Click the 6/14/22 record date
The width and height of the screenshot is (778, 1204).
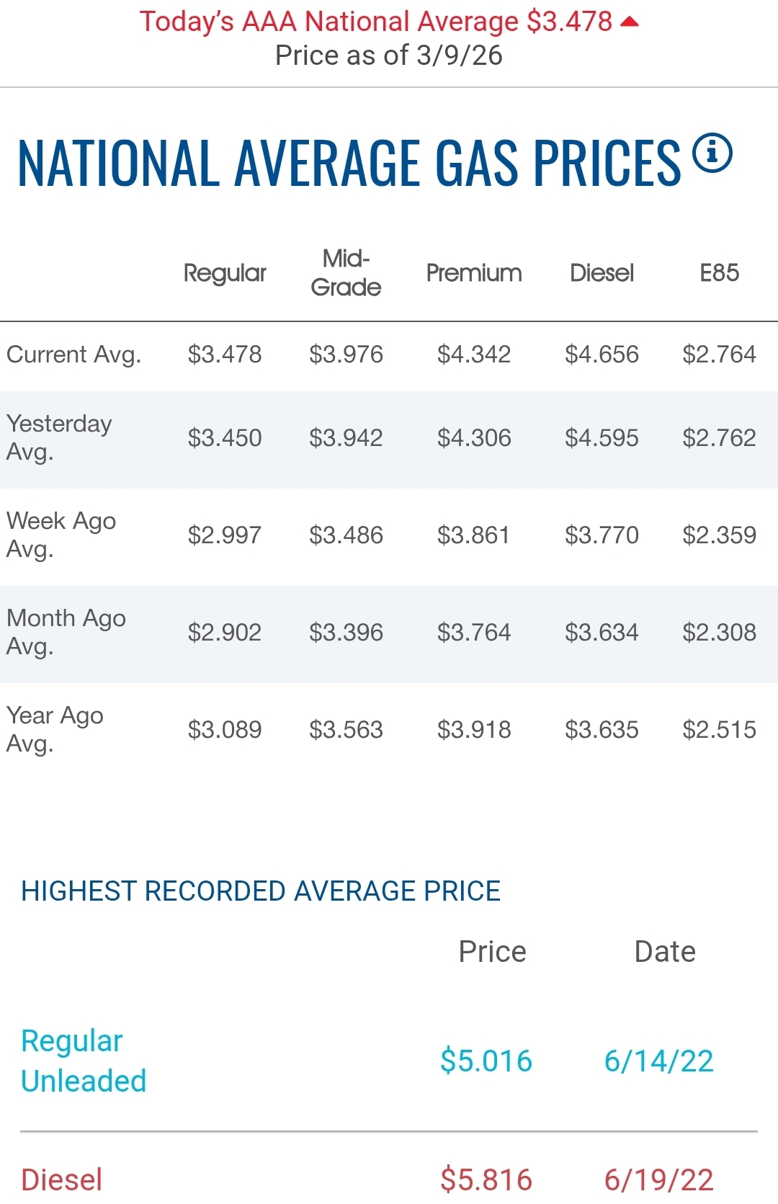click(658, 1061)
